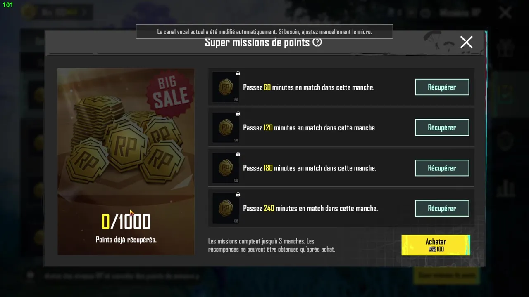Click the RP reward icon for 60 minutes mission
The height and width of the screenshot is (297, 529).
[225, 87]
